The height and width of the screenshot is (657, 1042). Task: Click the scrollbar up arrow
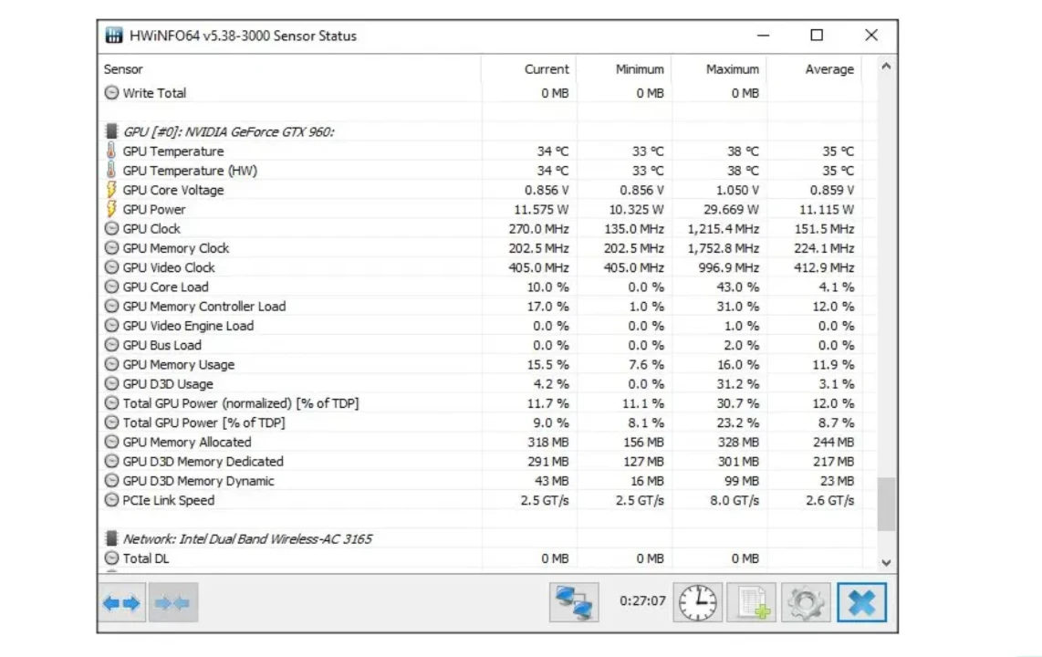[x=886, y=67]
